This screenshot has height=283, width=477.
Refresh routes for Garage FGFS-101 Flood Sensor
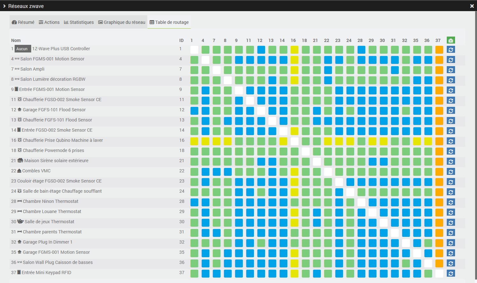coord(451,110)
